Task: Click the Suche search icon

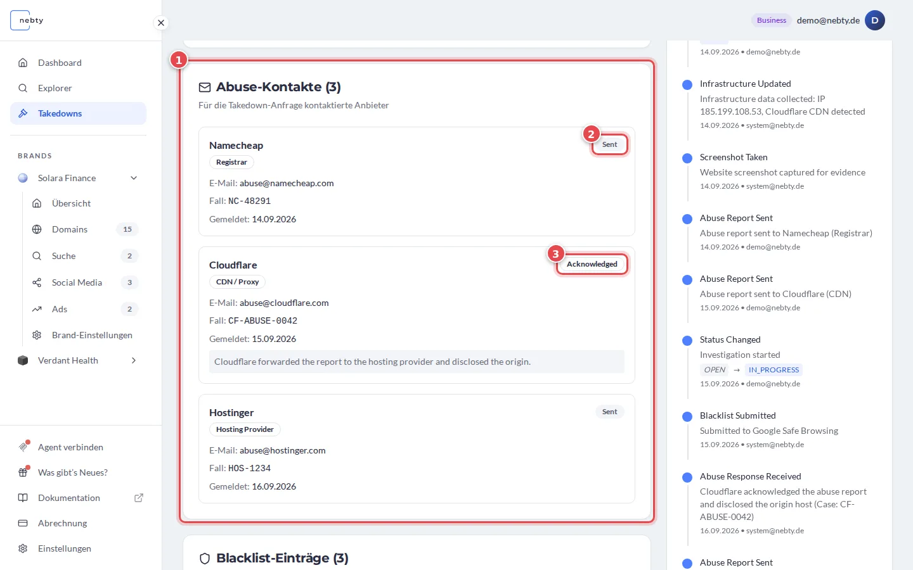Action: click(x=37, y=256)
